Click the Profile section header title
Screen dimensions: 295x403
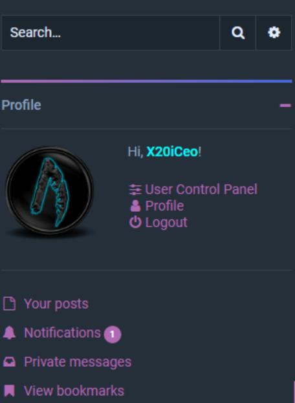click(x=21, y=105)
